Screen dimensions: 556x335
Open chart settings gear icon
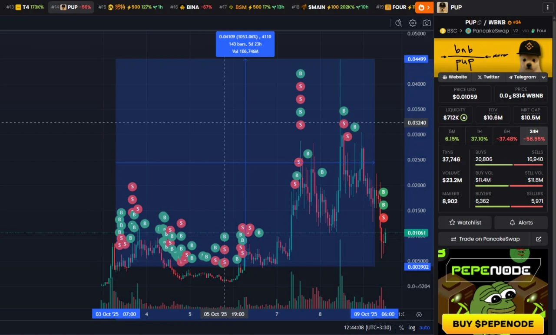pyautogui.click(x=413, y=23)
